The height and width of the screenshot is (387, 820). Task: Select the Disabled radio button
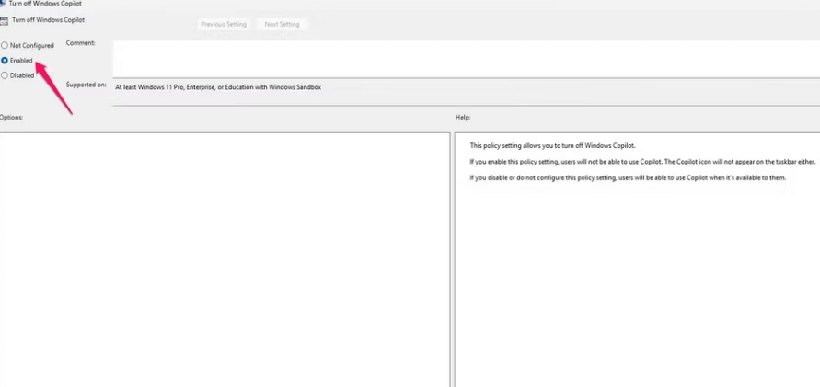click(x=5, y=75)
